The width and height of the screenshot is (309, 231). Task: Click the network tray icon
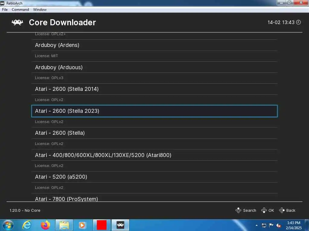(264, 225)
